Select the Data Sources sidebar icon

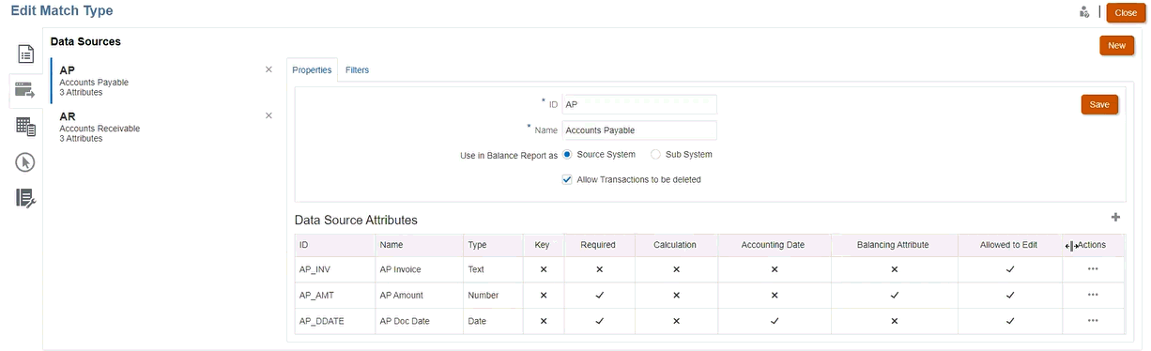pos(25,90)
